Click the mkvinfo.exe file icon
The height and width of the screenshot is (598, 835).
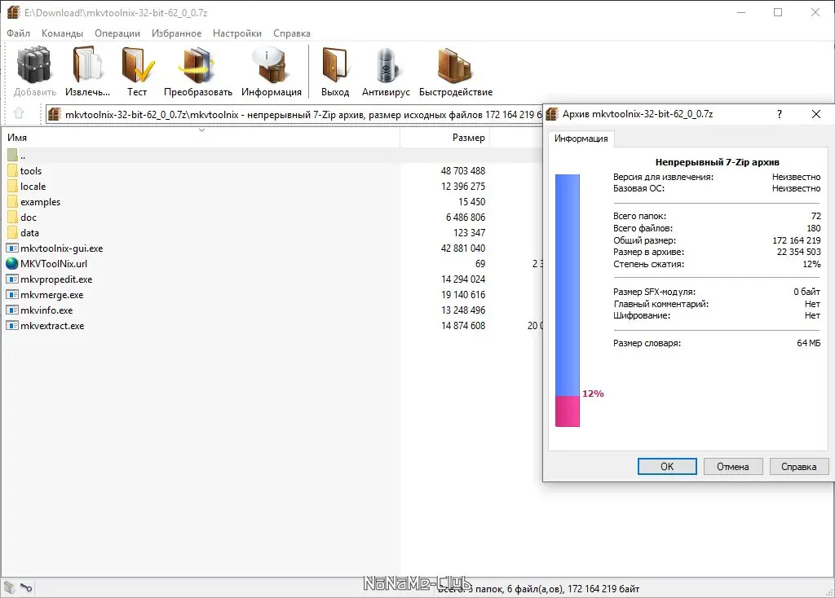[12, 310]
